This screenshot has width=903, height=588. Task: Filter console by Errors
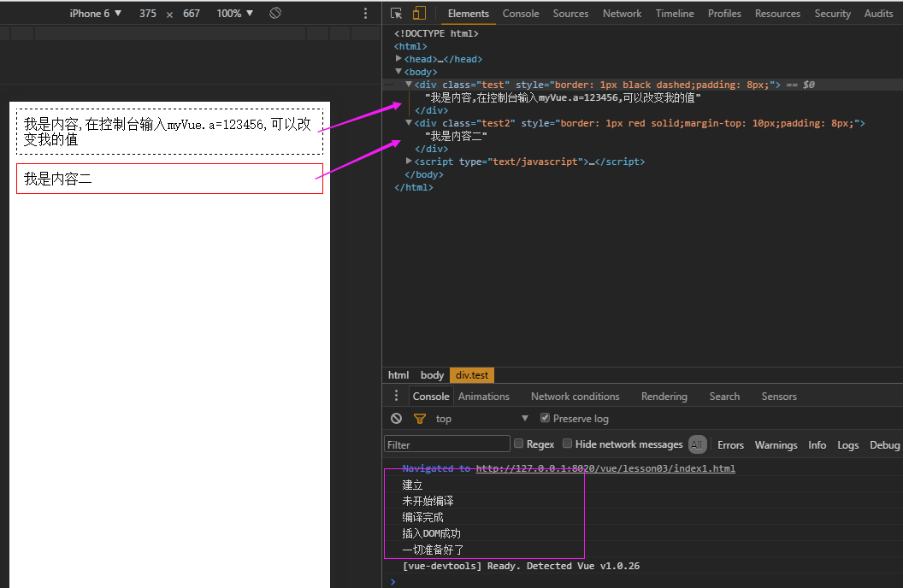pos(730,444)
